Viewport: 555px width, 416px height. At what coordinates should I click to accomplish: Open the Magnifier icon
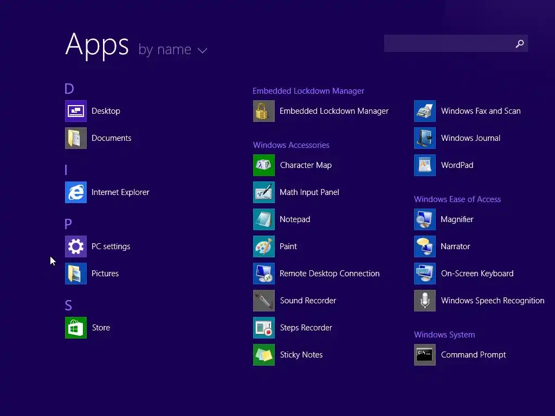tap(425, 219)
